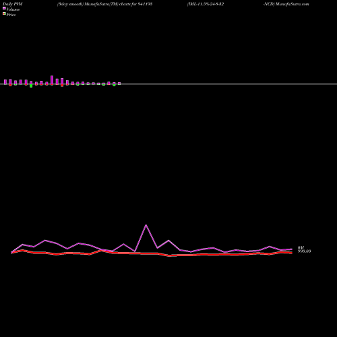The height and width of the screenshot is (337, 337).
Task: Click the highest peak of the magenta volume line
Action: 146,225
